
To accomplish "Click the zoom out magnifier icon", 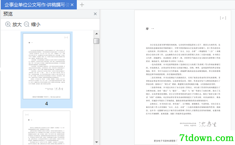I will 27,24.
